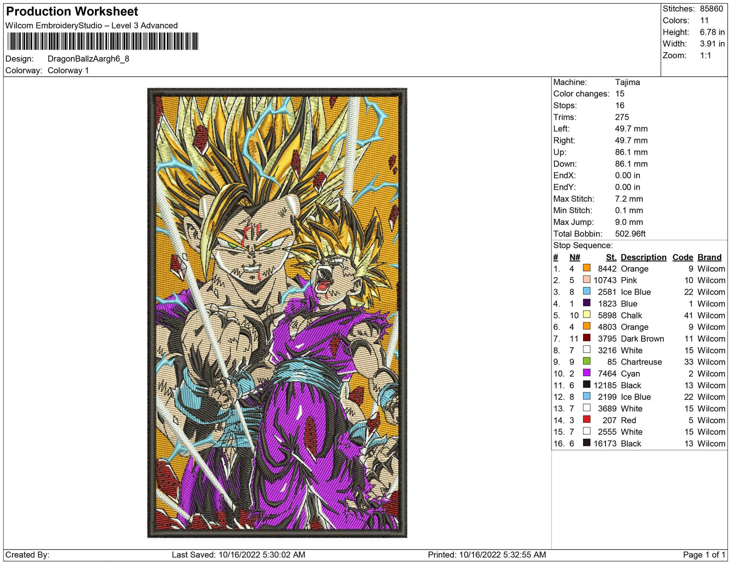Click the design name DragonBallzAargh6_8
Screen dimensions: 731x562
tap(88, 59)
